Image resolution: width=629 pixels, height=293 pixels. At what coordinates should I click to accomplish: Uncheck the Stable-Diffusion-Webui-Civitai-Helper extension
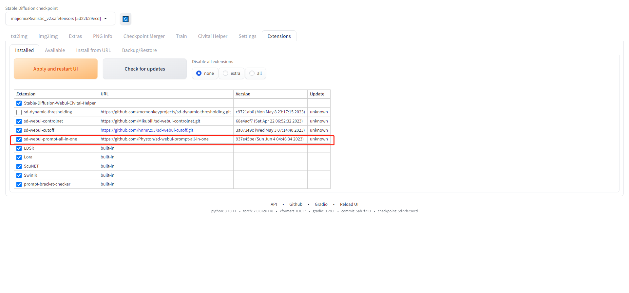pyautogui.click(x=19, y=103)
